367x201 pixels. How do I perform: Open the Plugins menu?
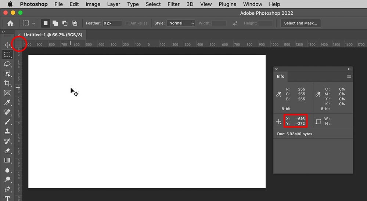coord(227,4)
